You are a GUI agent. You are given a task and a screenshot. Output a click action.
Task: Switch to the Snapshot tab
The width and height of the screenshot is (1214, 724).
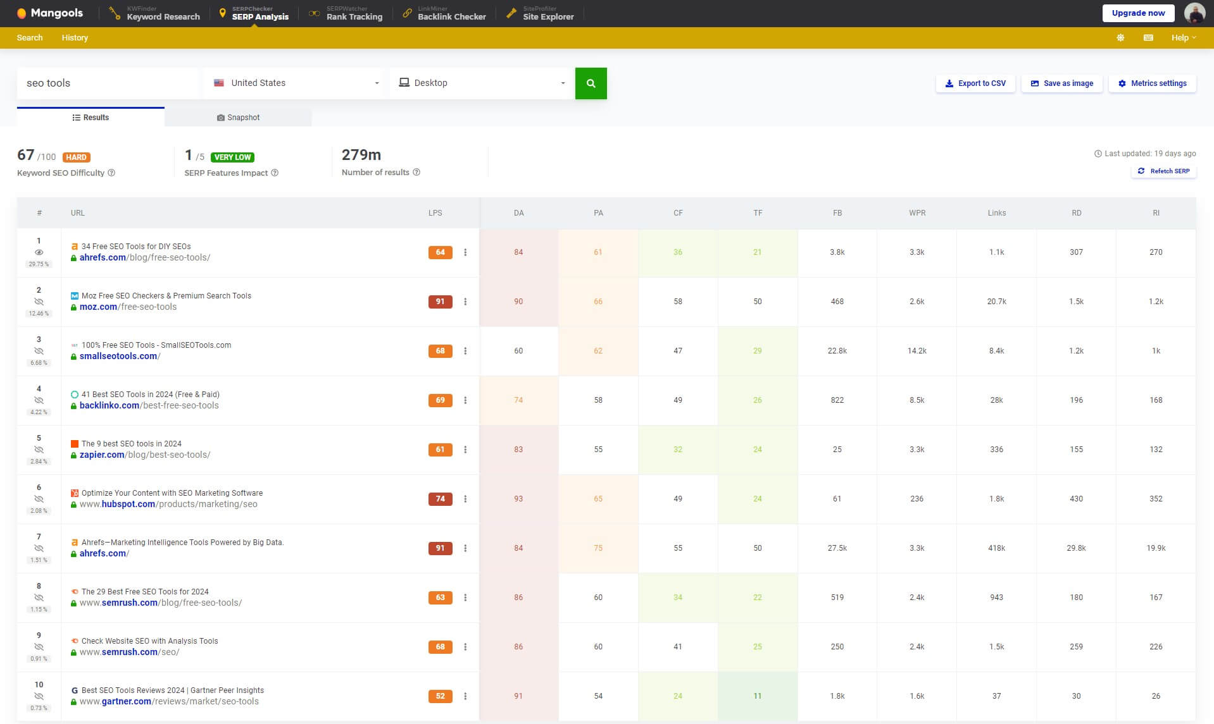point(238,118)
